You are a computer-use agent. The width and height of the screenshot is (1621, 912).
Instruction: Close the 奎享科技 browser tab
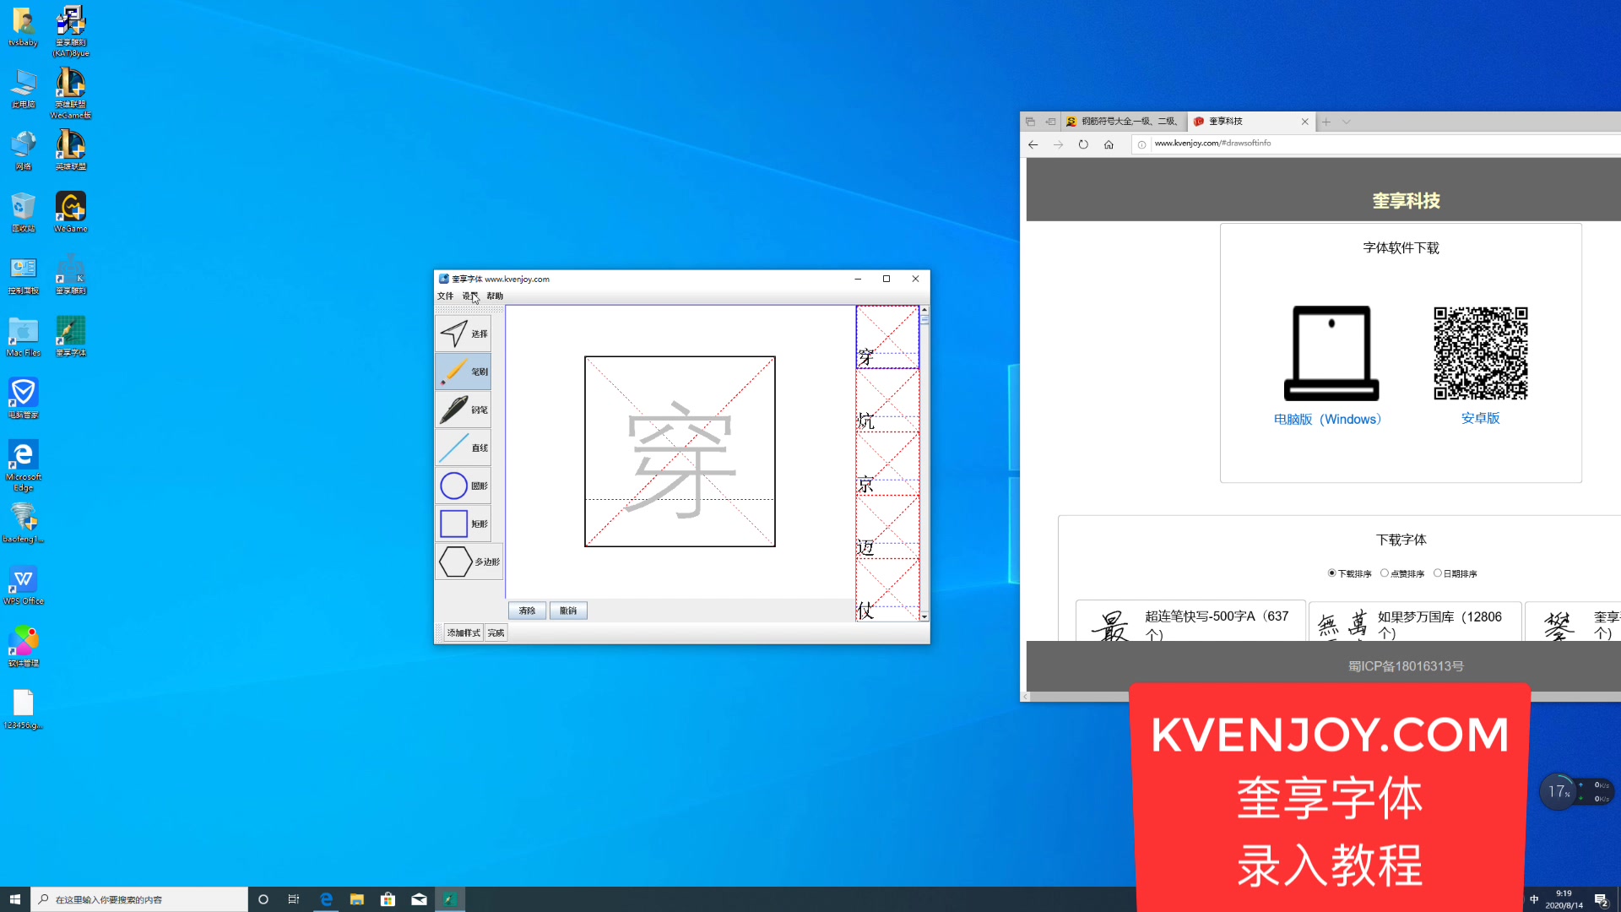coord(1305,122)
